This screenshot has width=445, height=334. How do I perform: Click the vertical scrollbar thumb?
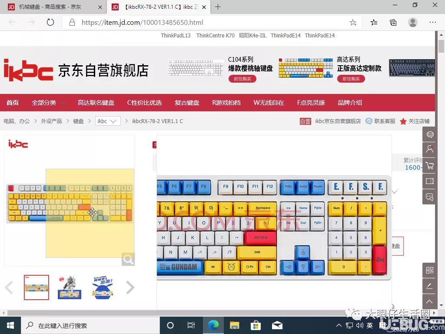(x=441, y=46)
